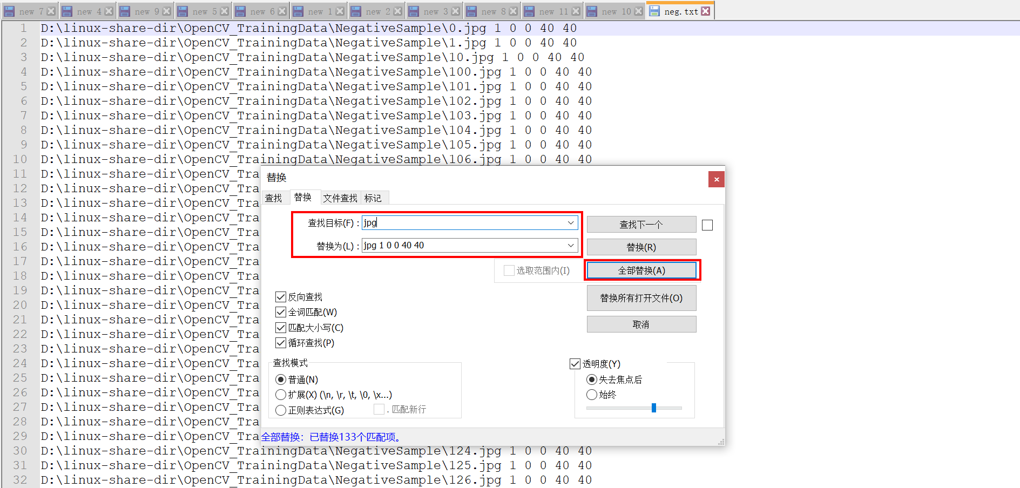
Task: Select the 扩展(X) search mode radio
Action: pos(281,395)
